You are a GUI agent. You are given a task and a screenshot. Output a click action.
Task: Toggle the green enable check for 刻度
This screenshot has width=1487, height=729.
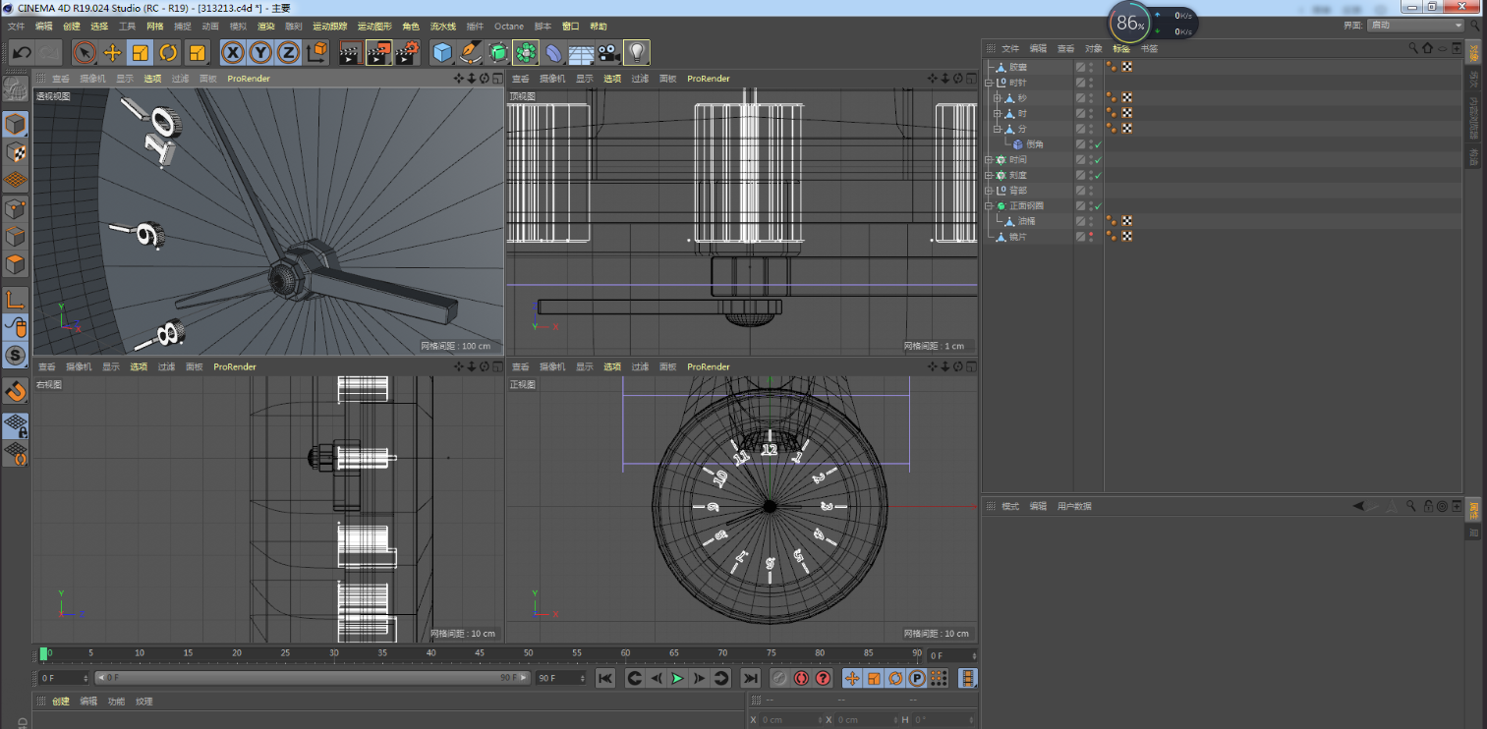[x=1098, y=175]
